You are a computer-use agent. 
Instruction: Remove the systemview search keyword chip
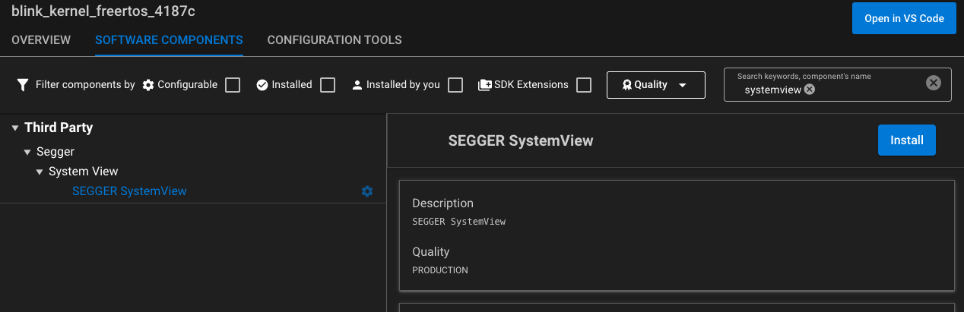[x=810, y=90]
